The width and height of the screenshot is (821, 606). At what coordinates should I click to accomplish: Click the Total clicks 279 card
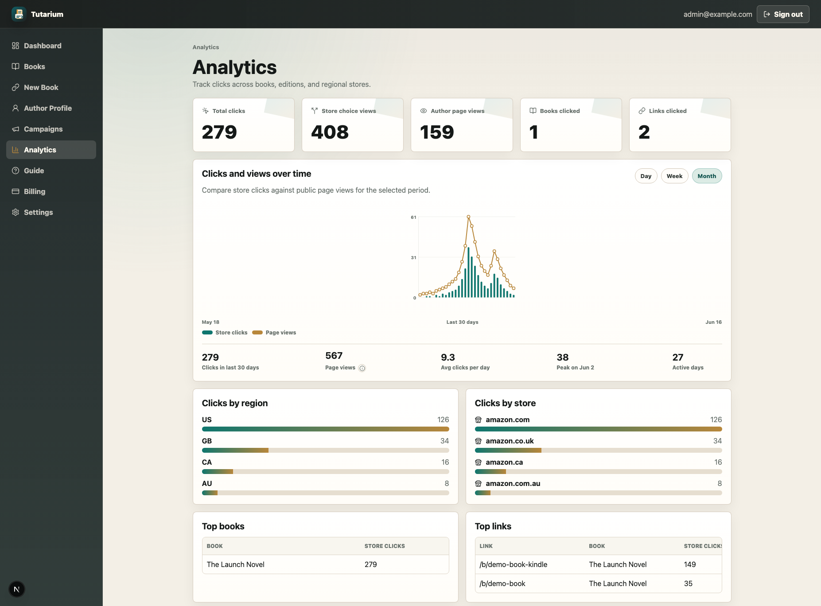(244, 125)
